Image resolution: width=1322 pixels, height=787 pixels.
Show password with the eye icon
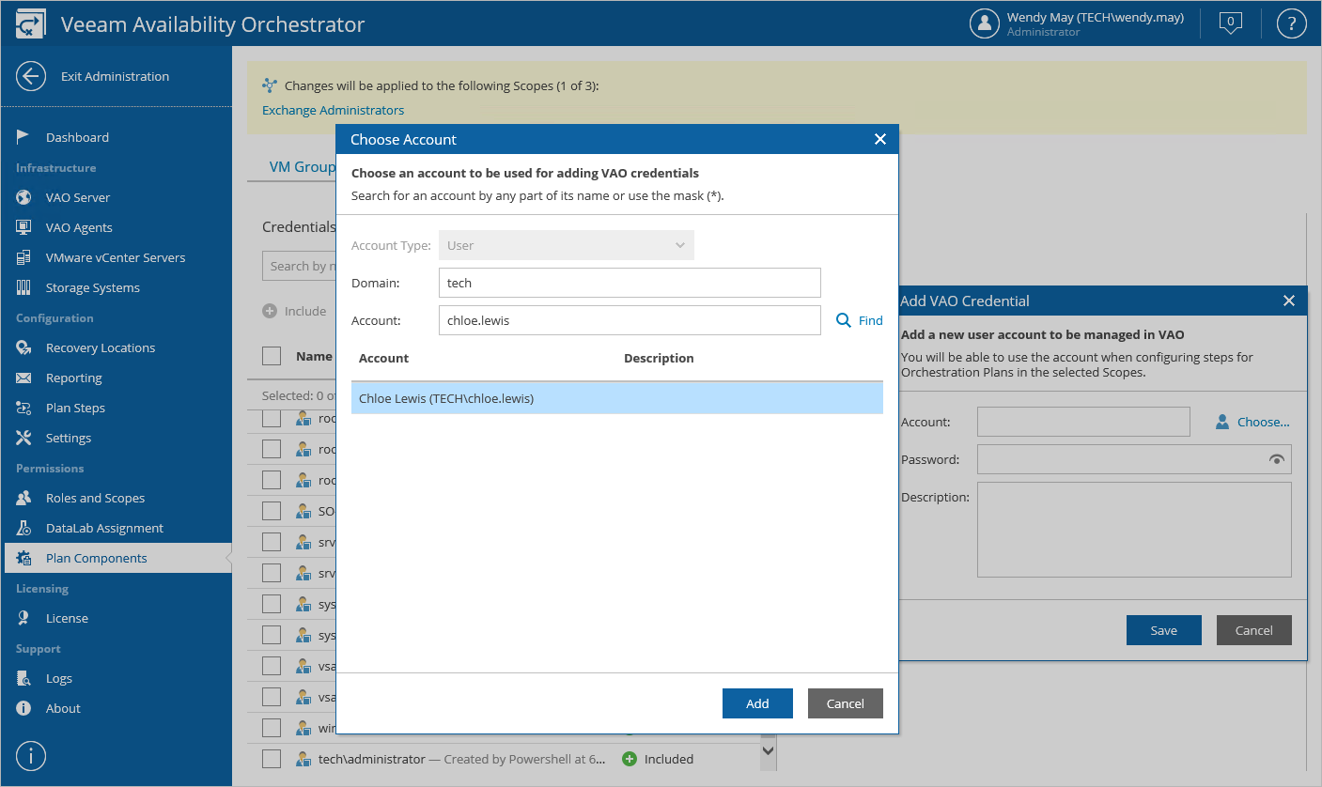(1276, 459)
